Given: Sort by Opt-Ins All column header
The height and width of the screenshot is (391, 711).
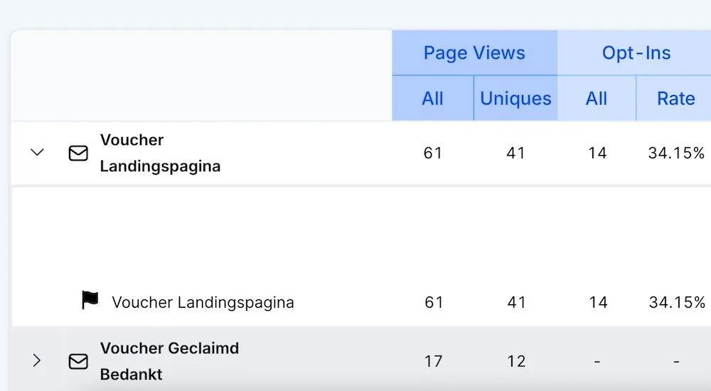Looking at the screenshot, I should click(x=597, y=98).
